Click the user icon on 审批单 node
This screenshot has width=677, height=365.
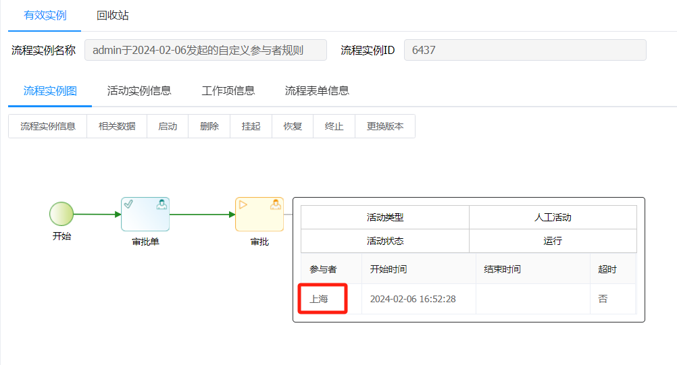click(x=161, y=204)
